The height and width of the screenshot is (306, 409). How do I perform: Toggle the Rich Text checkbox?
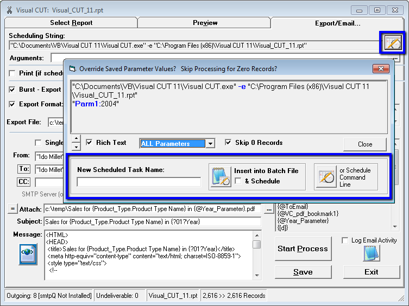pyautogui.click(x=89, y=142)
